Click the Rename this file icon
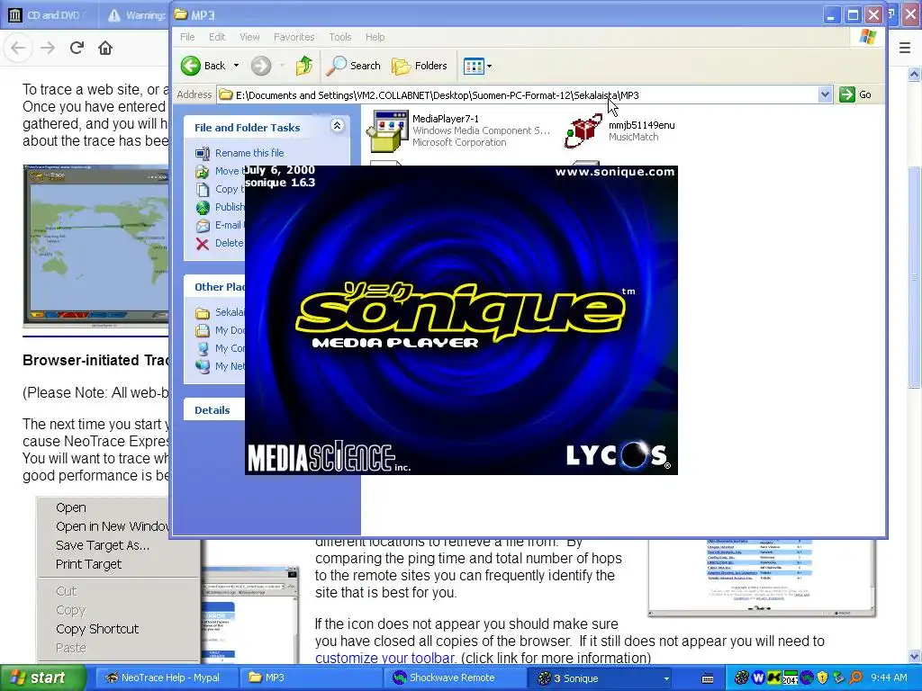 (203, 153)
